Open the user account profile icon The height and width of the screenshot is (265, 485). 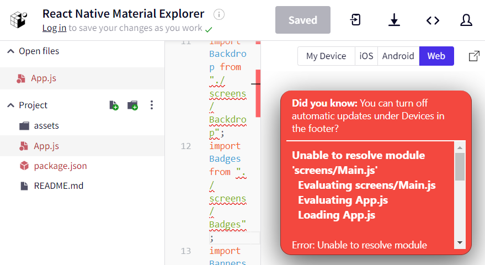coord(466,20)
